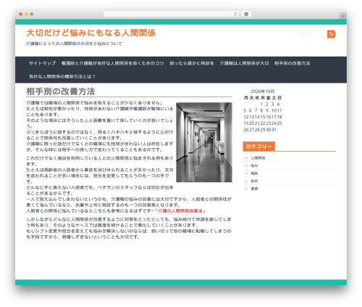This screenshot has width=362, height=307.
Task: Open the 介護職は人間関係が大切 menu item
Action: [244, 63]
